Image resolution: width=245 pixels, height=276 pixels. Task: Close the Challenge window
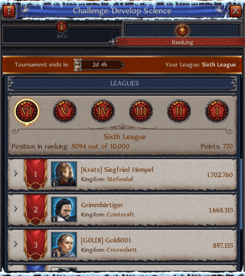236,11
